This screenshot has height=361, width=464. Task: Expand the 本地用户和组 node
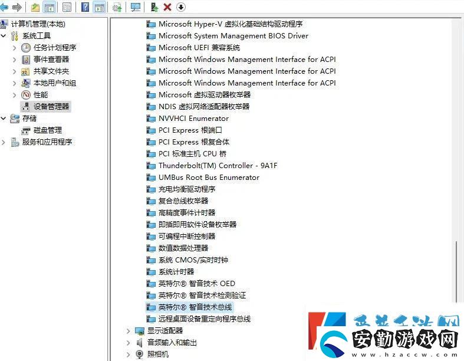point(15,83)
